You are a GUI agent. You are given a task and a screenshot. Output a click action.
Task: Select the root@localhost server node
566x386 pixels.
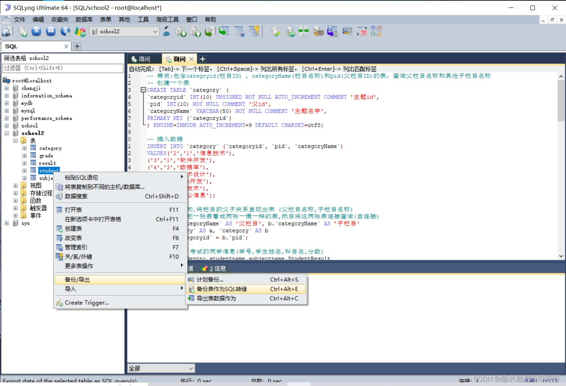[32, 81]
